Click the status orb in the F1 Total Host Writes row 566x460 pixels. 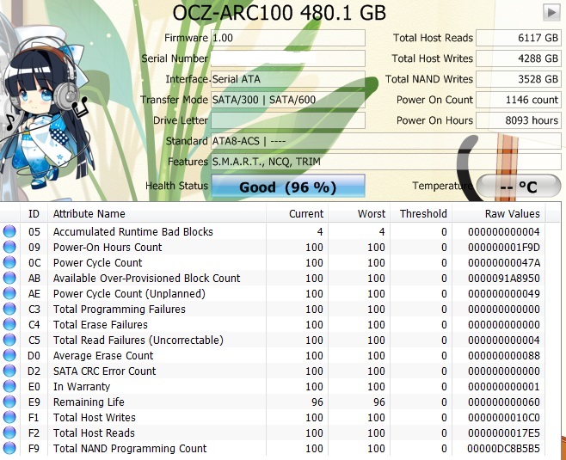pyautogui.click(x=9, y=417)
